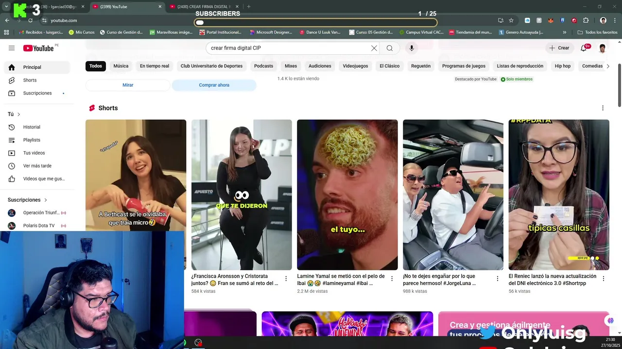Image resolution: width=622 pixels, height=349 pixels.
Task: Open Playlists in the sidebar
Action: point(37,140)
